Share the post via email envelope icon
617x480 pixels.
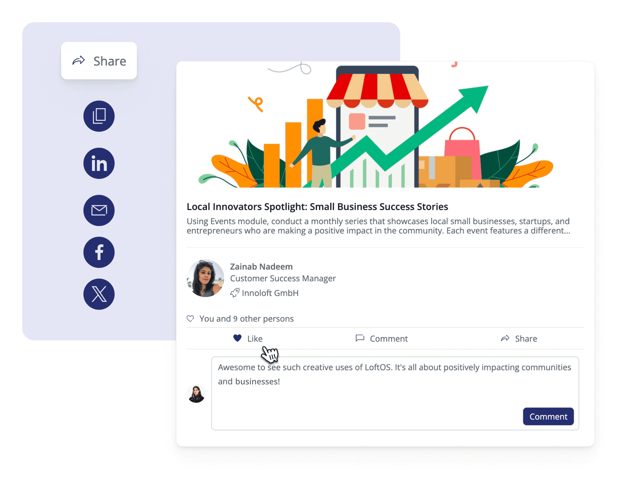(99, 210)
